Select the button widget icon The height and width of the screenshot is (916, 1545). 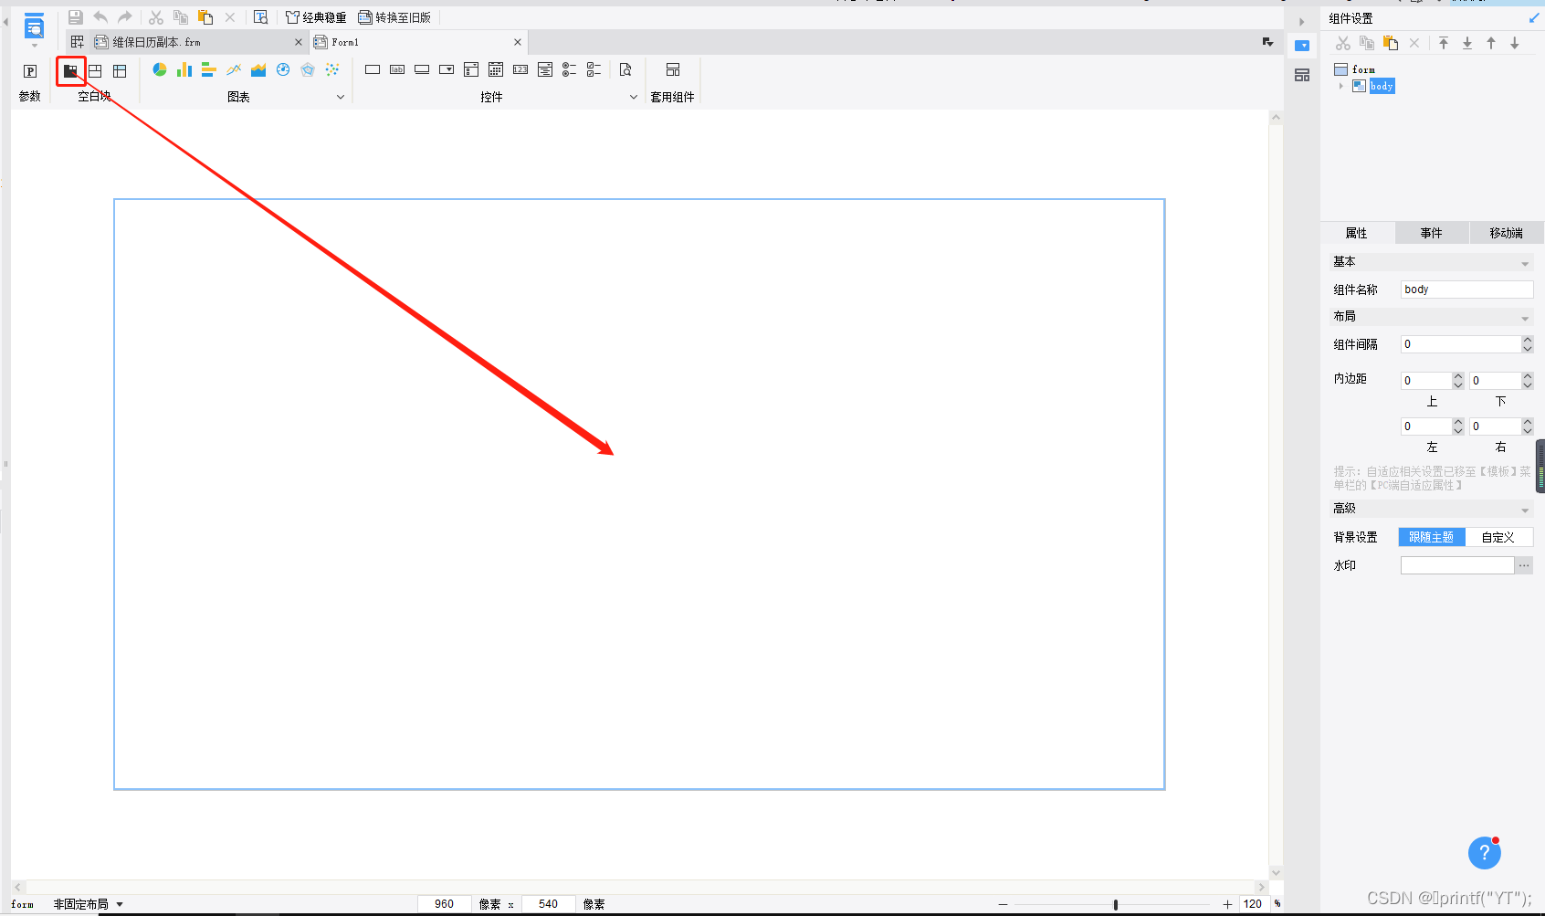coord(422,69)
